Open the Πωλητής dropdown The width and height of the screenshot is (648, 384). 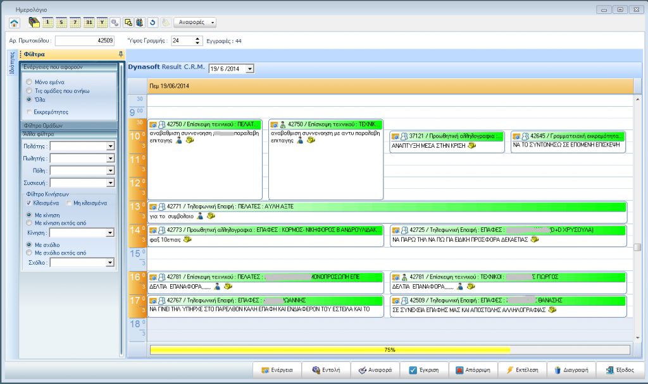click(110, 159)
